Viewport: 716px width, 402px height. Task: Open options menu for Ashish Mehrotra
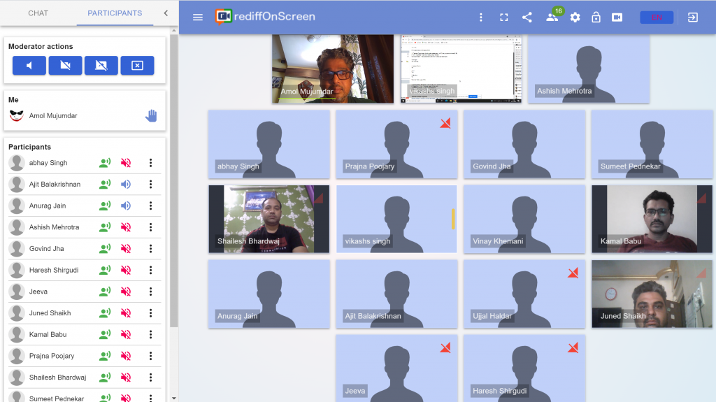click(151, 227)
